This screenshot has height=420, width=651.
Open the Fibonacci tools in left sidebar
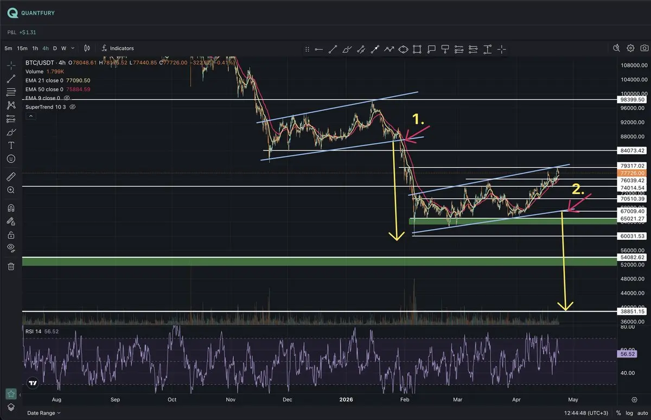[11, 92]
